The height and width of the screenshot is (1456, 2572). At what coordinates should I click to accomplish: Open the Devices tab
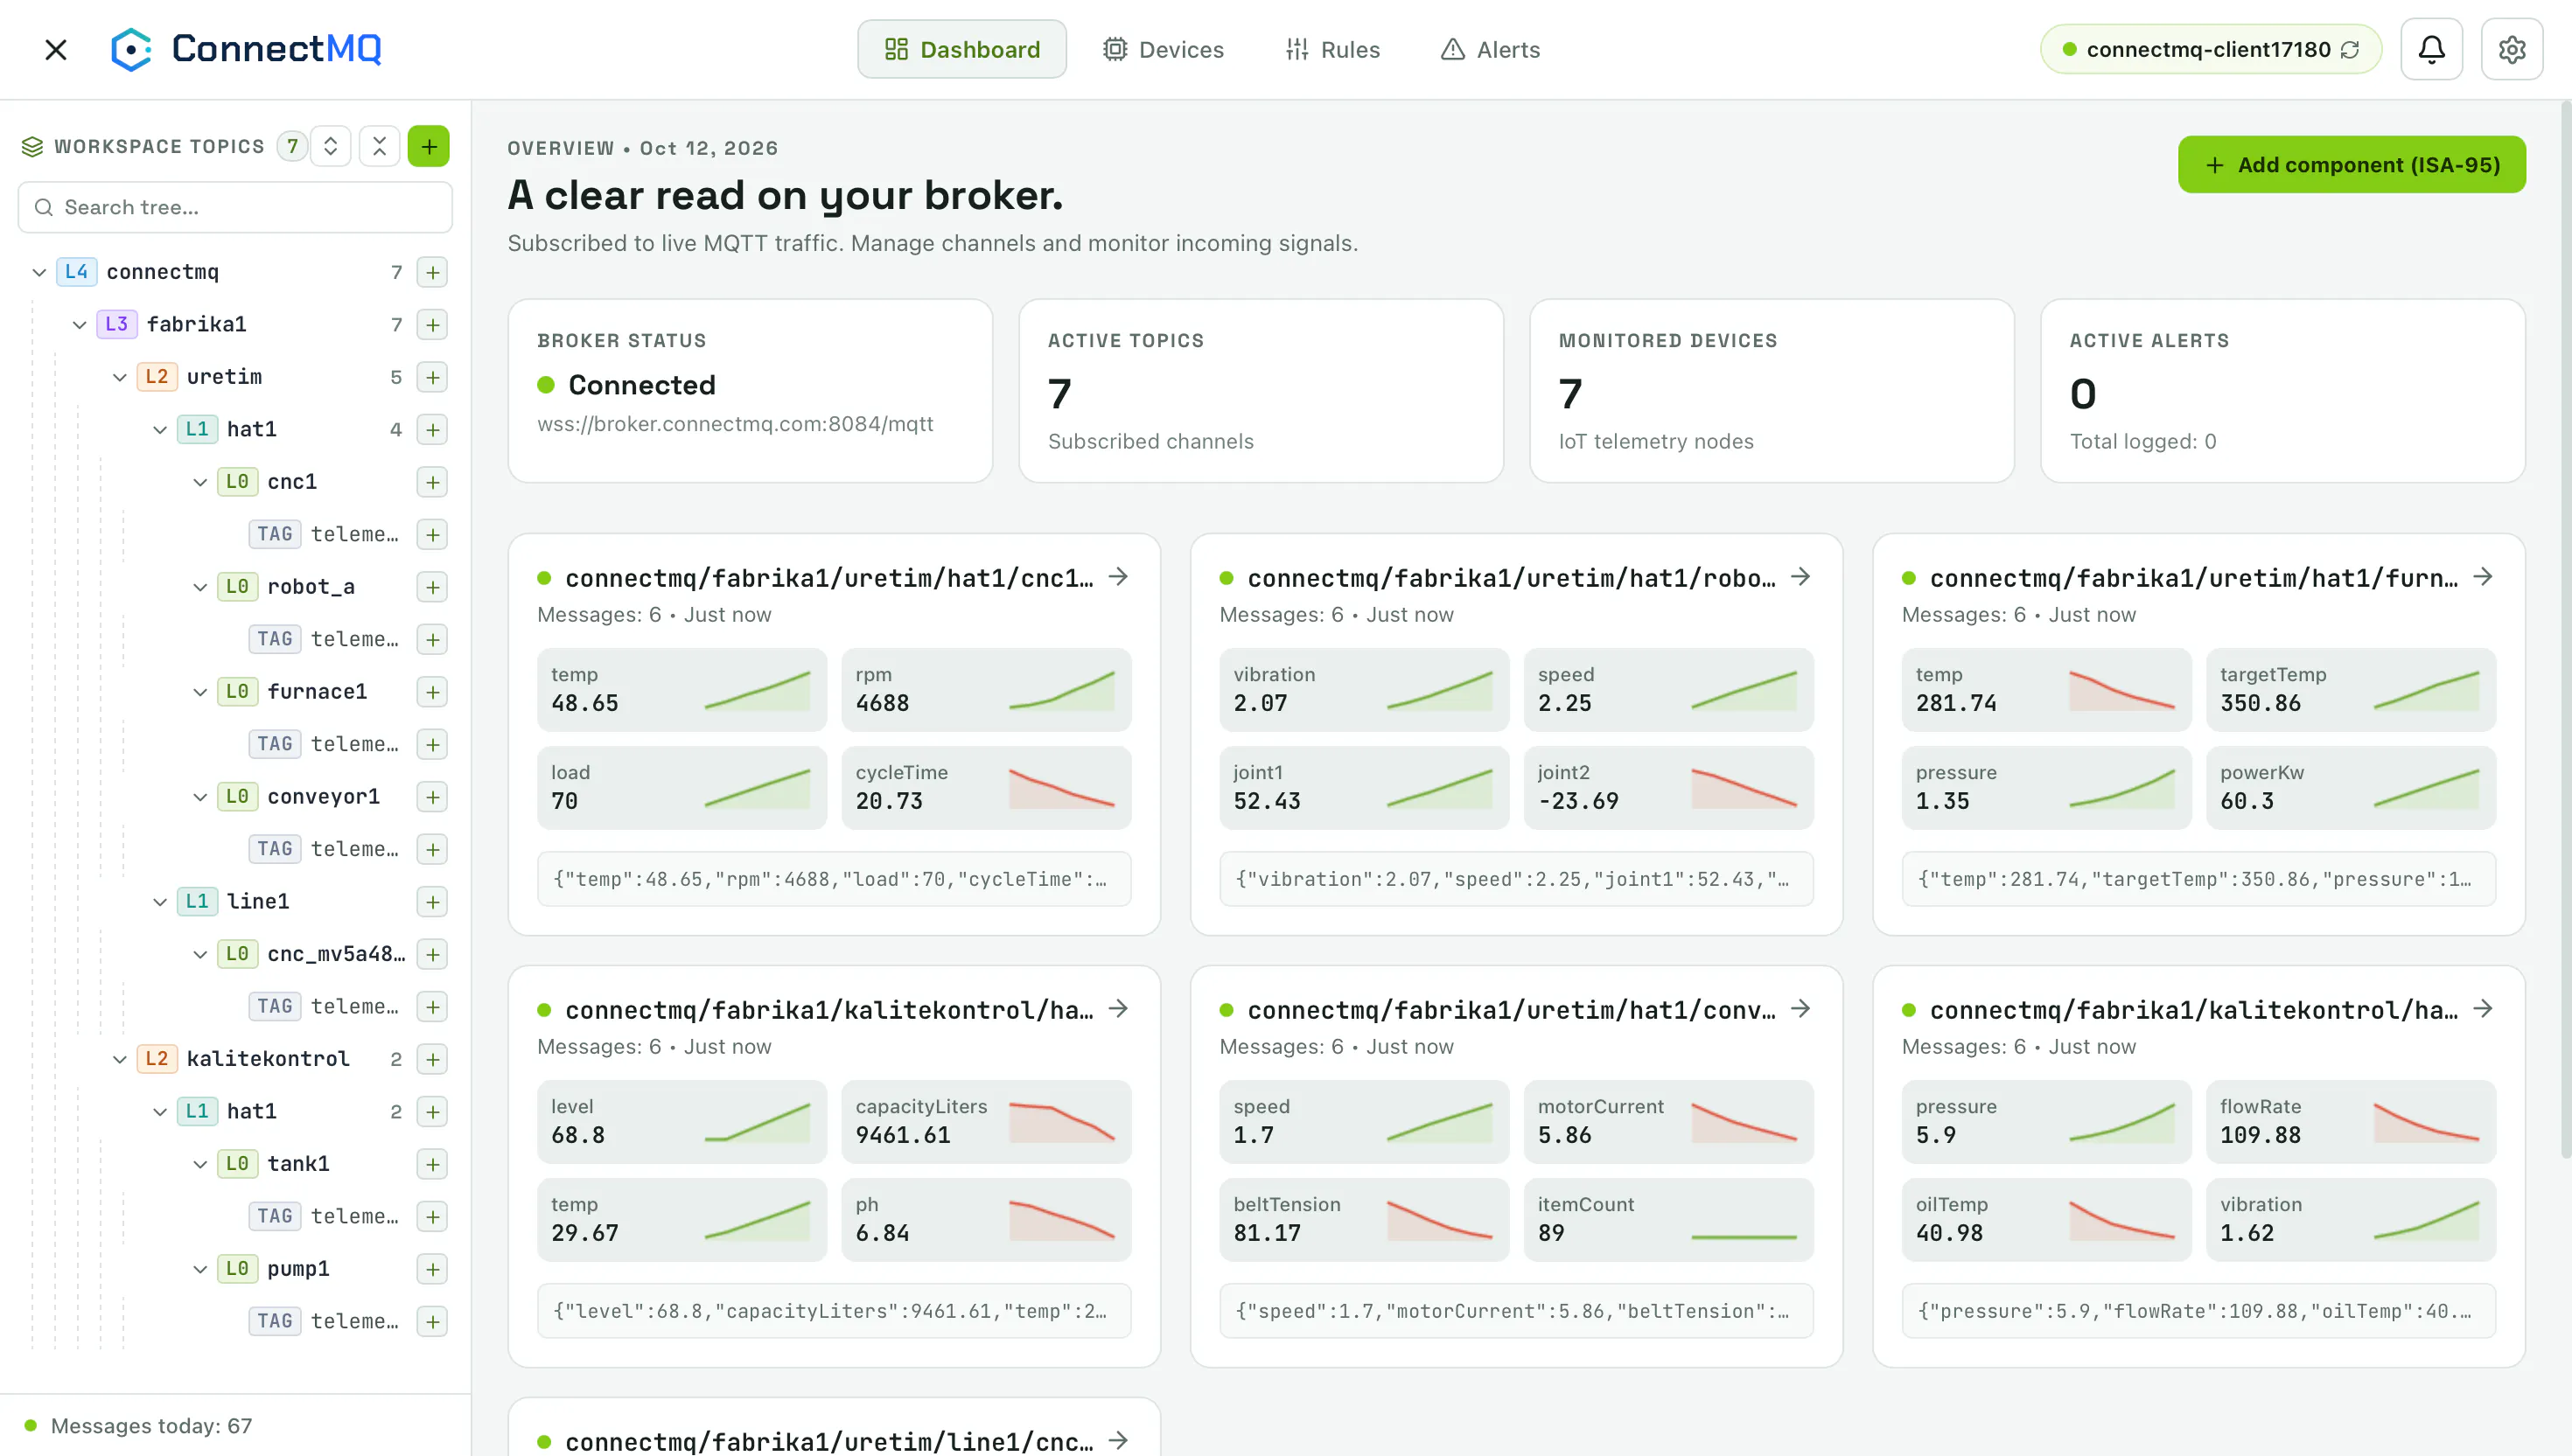point(1163,49)
